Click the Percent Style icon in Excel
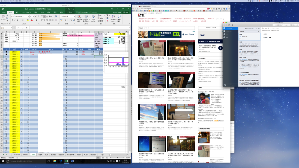Image resolution: width=299 pixels, height=168 pixels. point(65,20)
